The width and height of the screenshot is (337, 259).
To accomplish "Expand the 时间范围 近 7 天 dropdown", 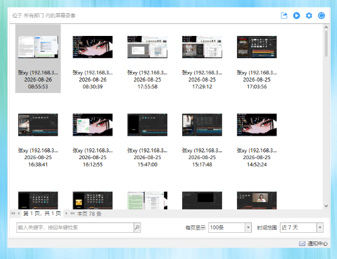I will click(320, 228).
